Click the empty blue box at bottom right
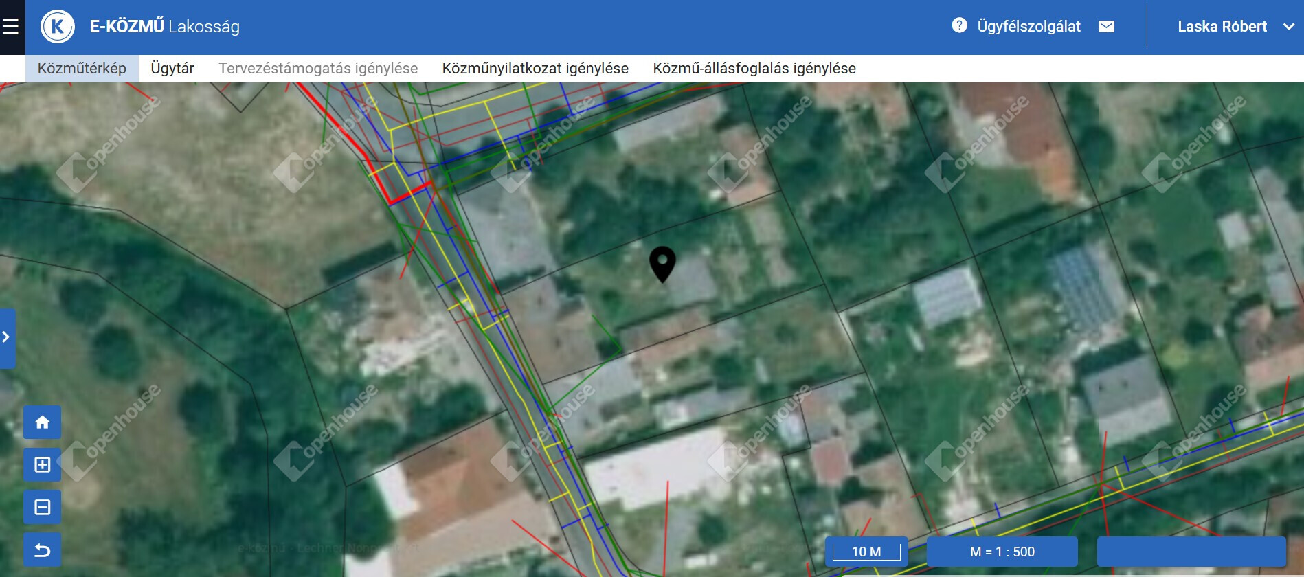Viewport: 1304px width, 577px height. pos(1191,552)
